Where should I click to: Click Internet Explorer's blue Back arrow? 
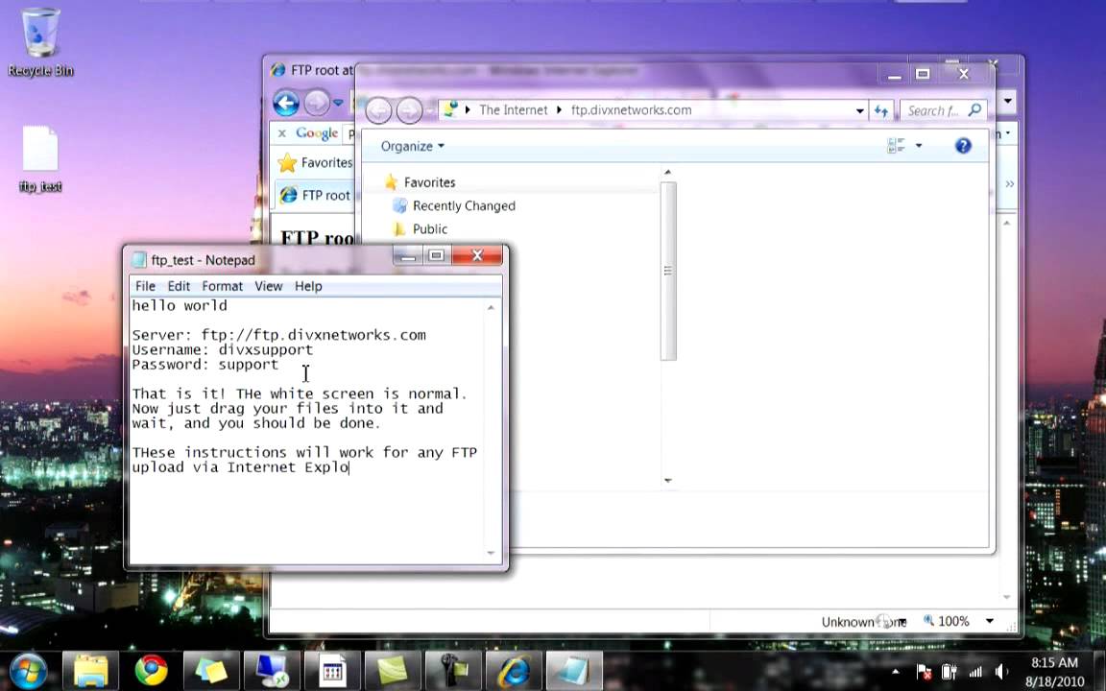click(286, 104)
